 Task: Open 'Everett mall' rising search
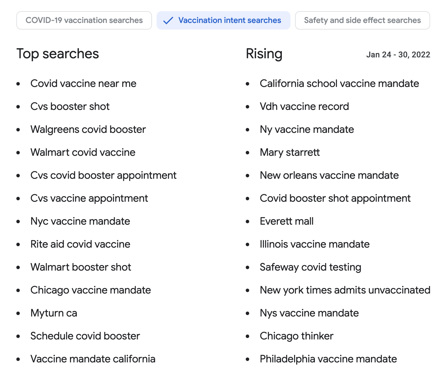click(x=286, y=221)
